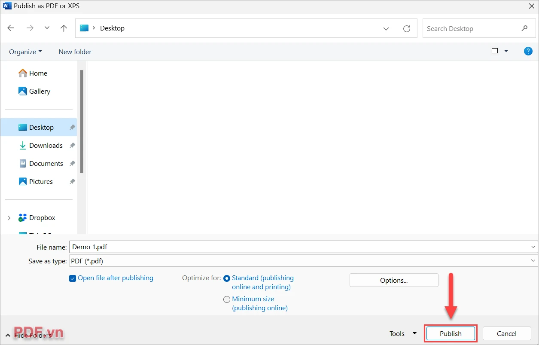Toggle Open file after publishing checkbox
Screen dimensions: 539x345
point(73,278)
